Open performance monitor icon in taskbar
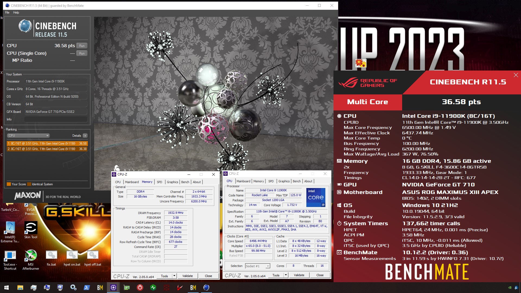The width and height of the screenshot is (521, 293). pos(33,288)
